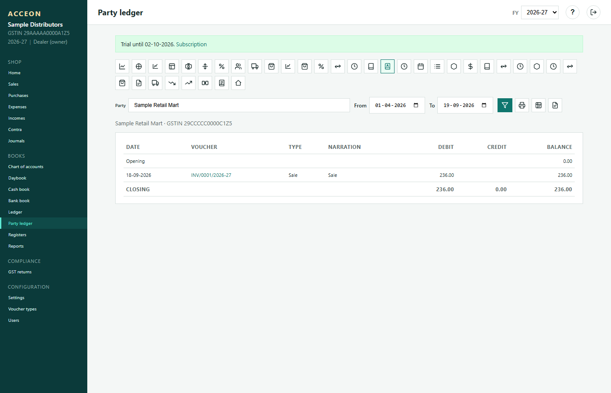Image resolution: width=611 pixels, height=393 pixels.
Task: Print the party ledger with printer icon
Action: coord(522,105)
